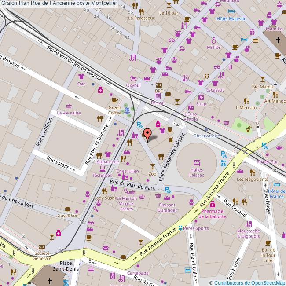Select the La vie saine basket icon

point(69,106)
